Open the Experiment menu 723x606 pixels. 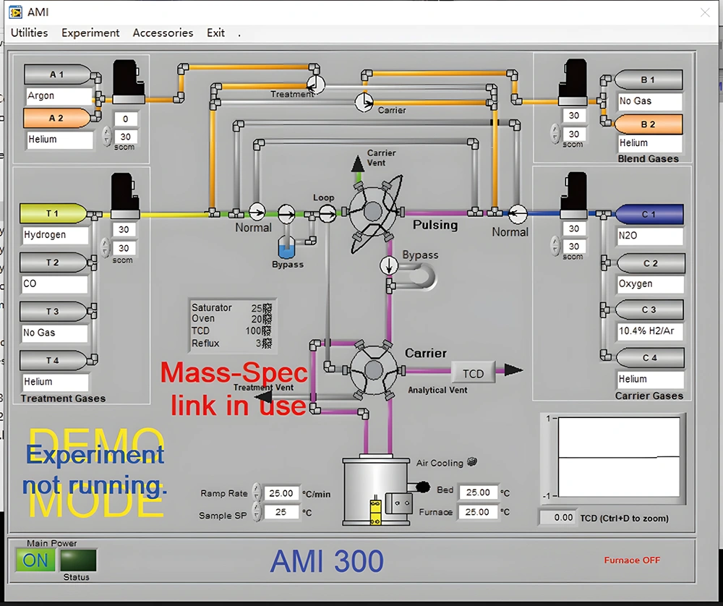click(x=90, y=33)
